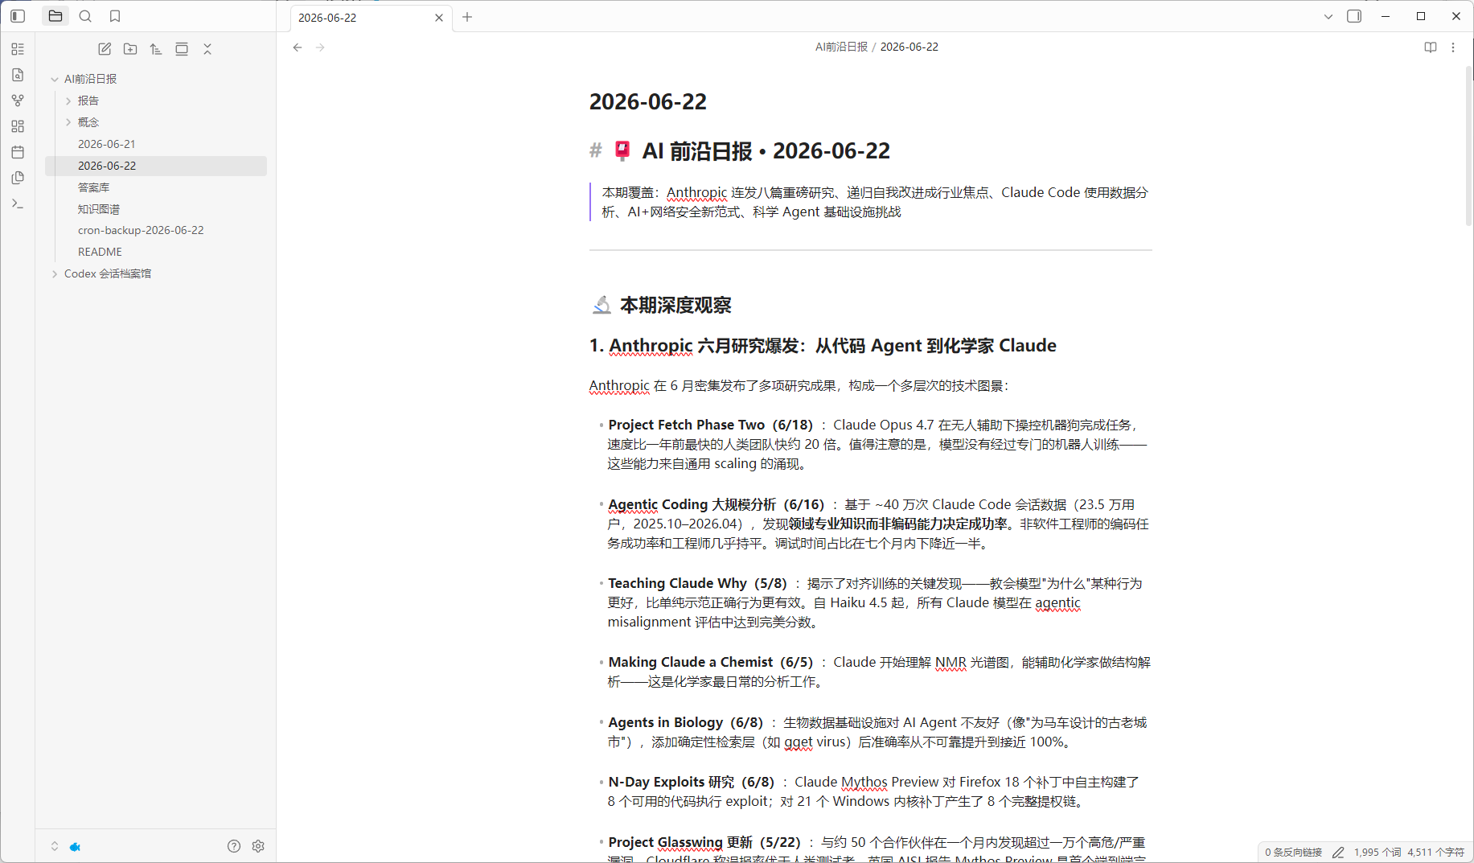Click the 2026-06-22 breadcrumb title
1474x863 pixels.
tap(909, 47)
